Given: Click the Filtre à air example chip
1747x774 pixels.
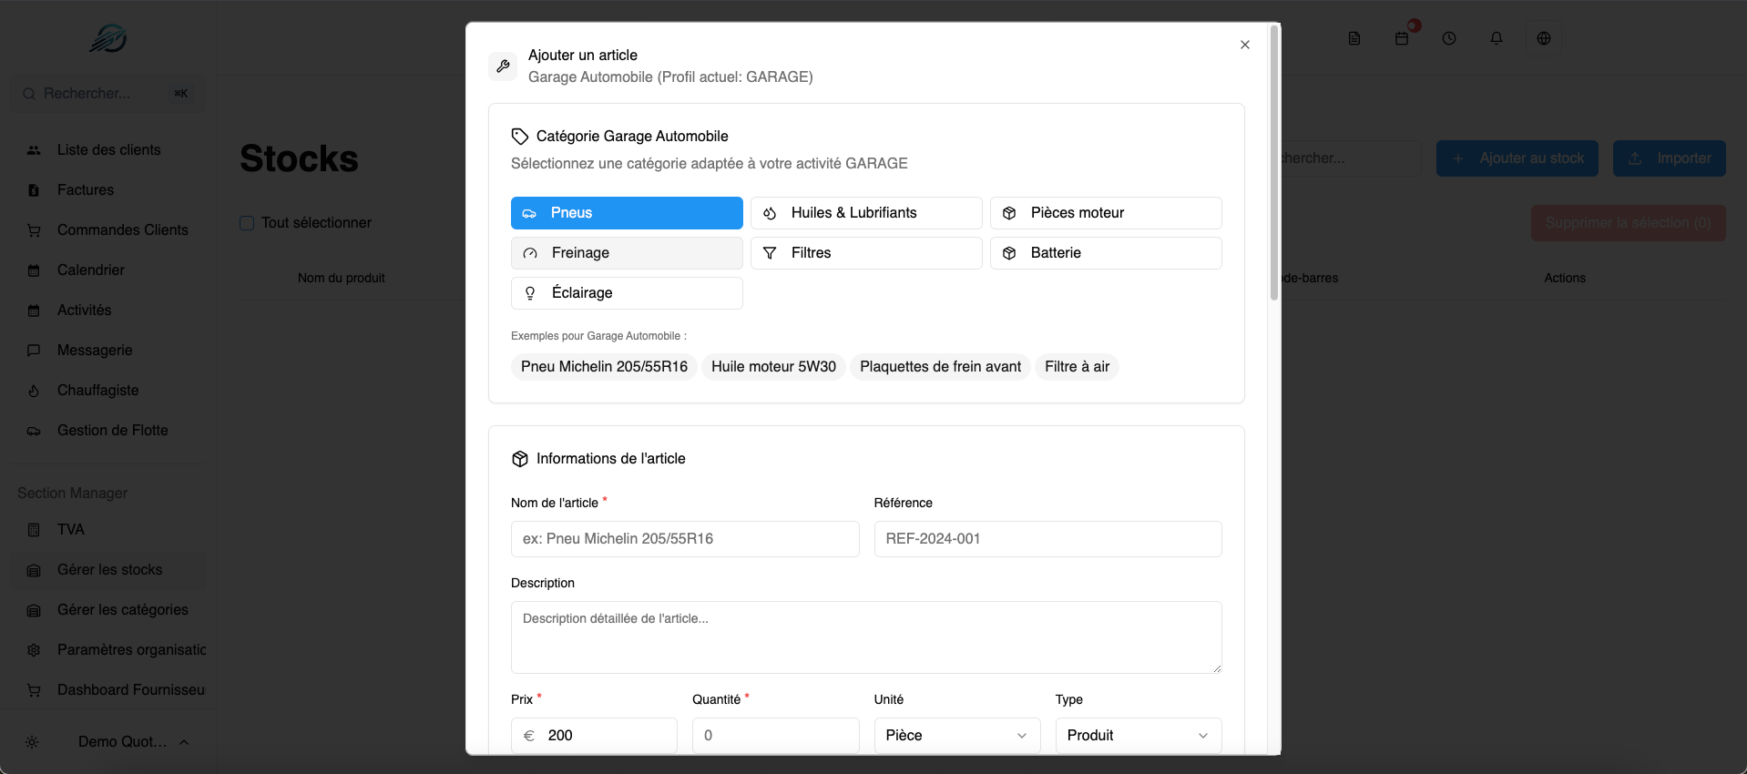Looking at the screenshot, I should [1077, 367].
